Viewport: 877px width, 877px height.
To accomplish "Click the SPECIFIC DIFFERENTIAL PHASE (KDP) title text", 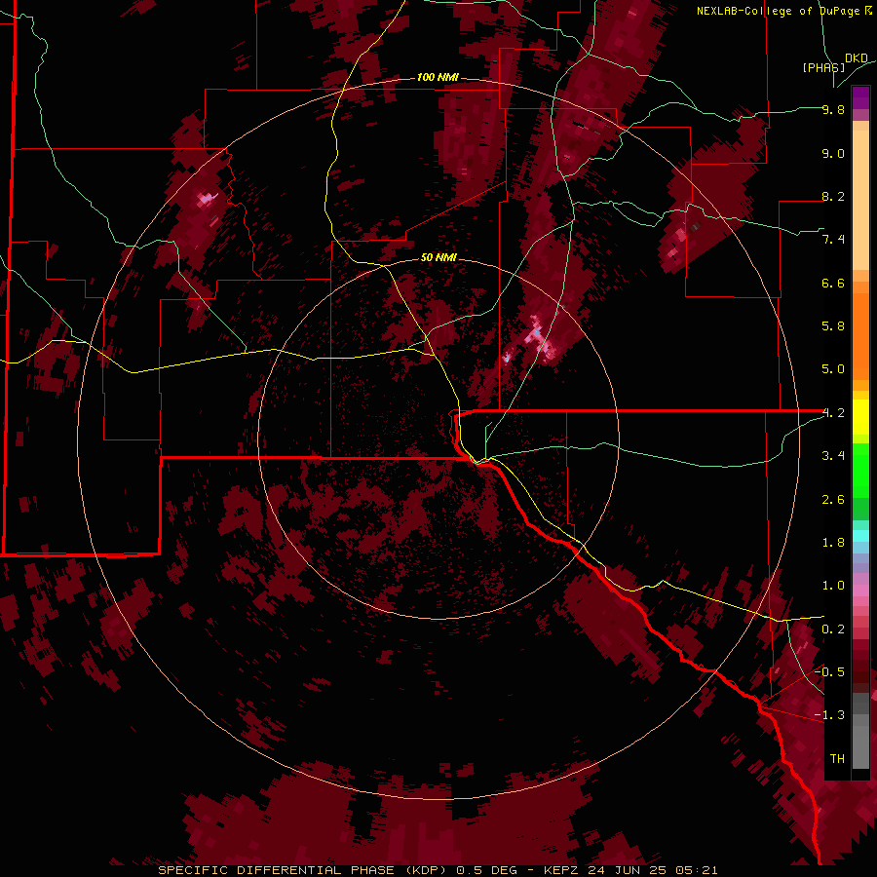I will 305,870.
